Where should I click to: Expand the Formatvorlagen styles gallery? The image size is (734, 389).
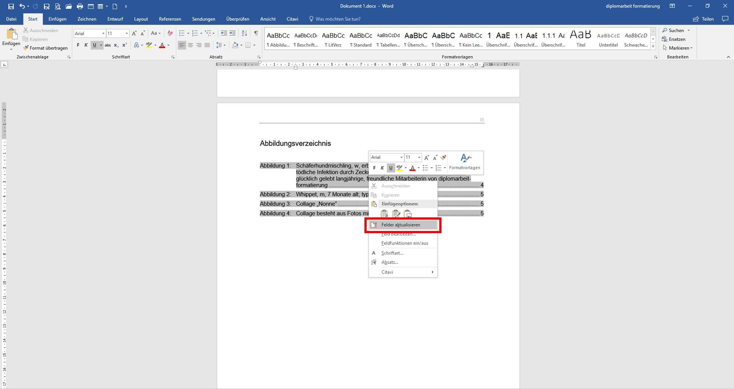[653, 46]
